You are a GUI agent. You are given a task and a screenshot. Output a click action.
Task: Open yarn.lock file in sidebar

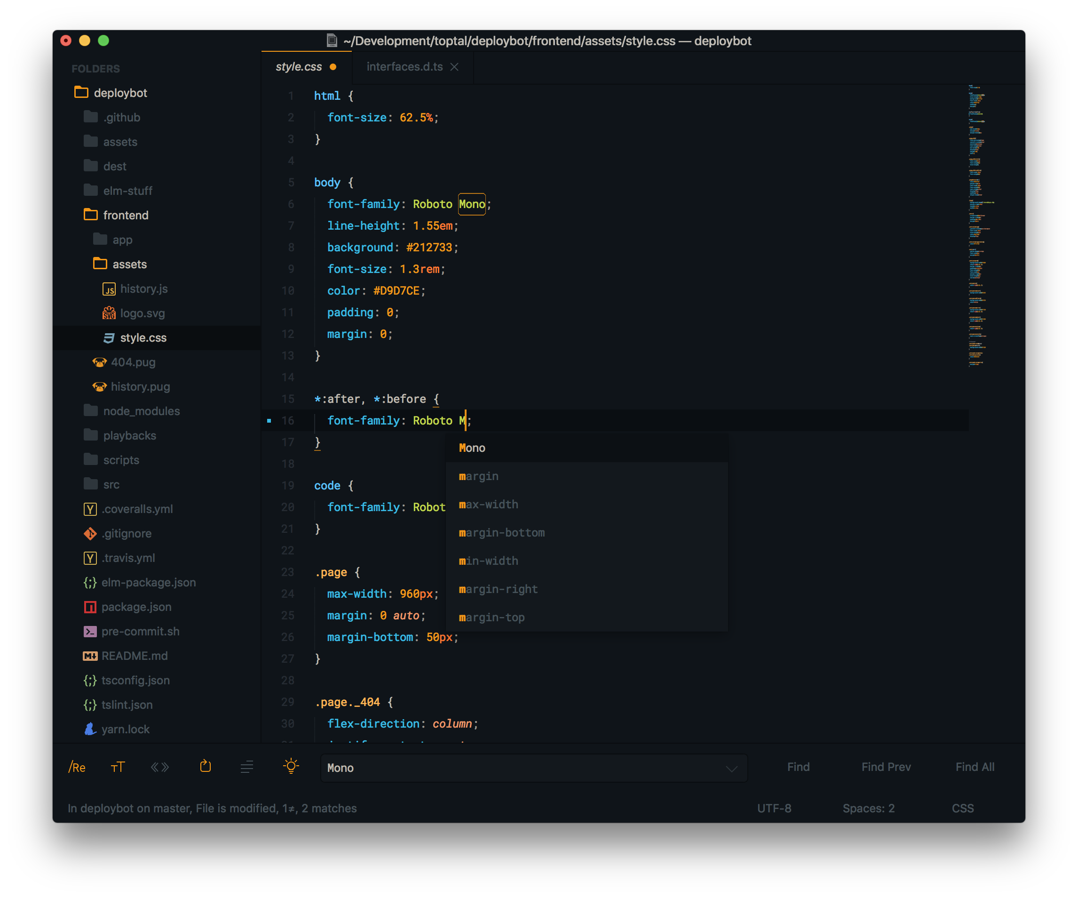[x=125, y=729]
